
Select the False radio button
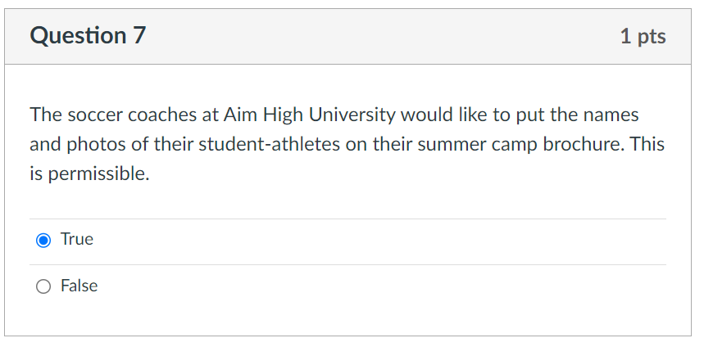(x=43, y=286)
